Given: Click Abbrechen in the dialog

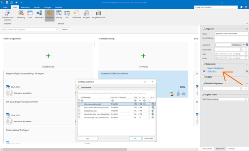Looking at the screenshot, I should (x=149, y=139).
